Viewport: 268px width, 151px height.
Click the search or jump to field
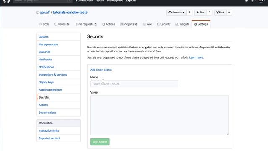(x=43, y=1)
